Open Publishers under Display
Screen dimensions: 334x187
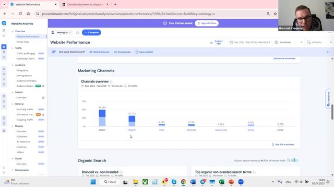(22, 137)
